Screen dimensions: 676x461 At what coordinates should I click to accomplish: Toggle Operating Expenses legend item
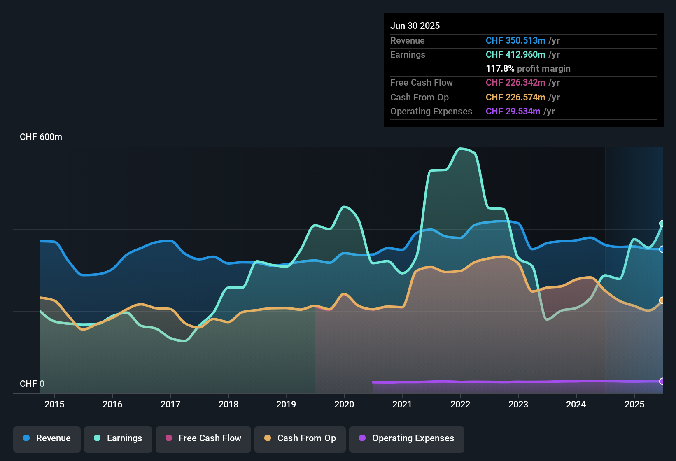point(407,438)
